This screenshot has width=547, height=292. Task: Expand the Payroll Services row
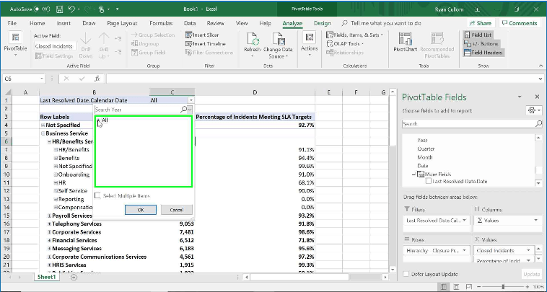[x=50, y=215]
